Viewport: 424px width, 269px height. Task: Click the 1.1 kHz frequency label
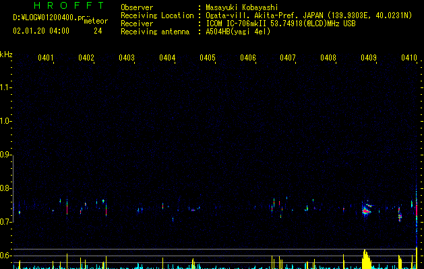point(5,87)
